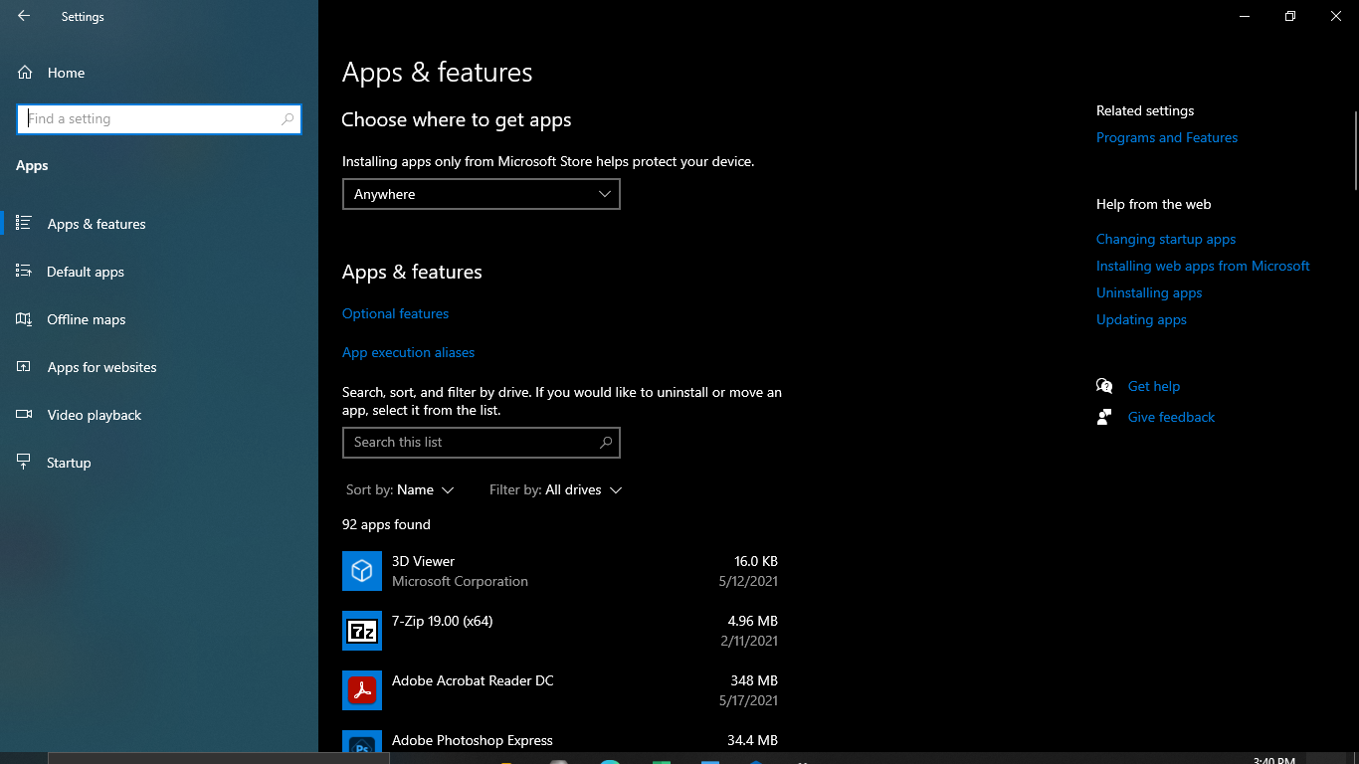The image size is (1359, 764).
Task: Open App execution aliases link
Action: click(408, 352)
